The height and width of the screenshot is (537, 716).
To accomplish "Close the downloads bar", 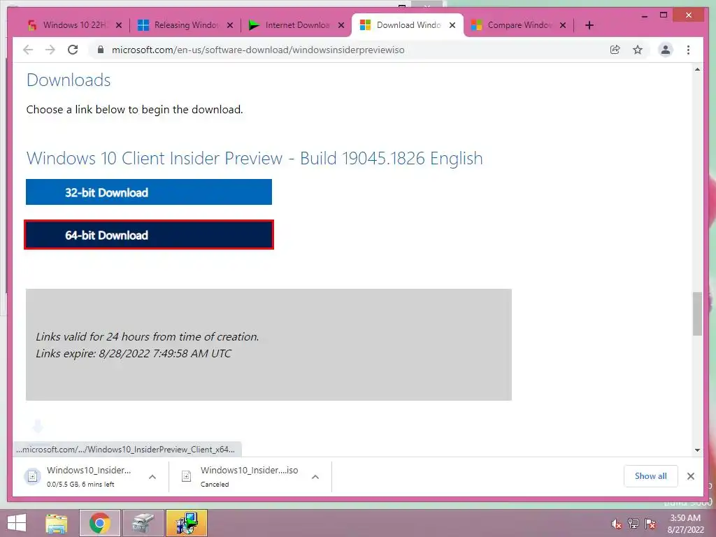I will click(690, 476).
